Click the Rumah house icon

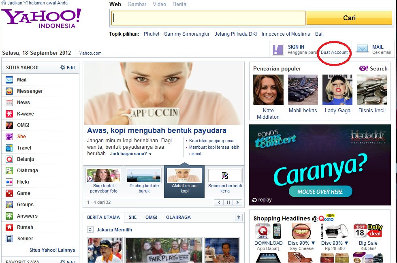pyautogui.click(x=9, y=227)
